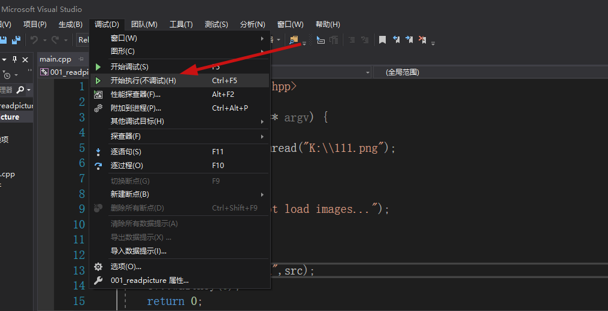Toggle auto-hide pin of left panel
The height and width of the screenshot is (311, 608).
tap(15, 59)
